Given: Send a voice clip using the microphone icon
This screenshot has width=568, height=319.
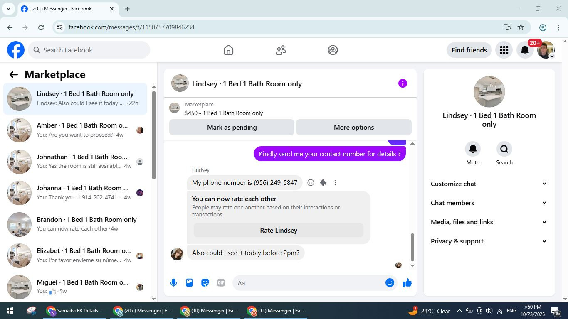Looking at the screenshot, I should point(174,283).
